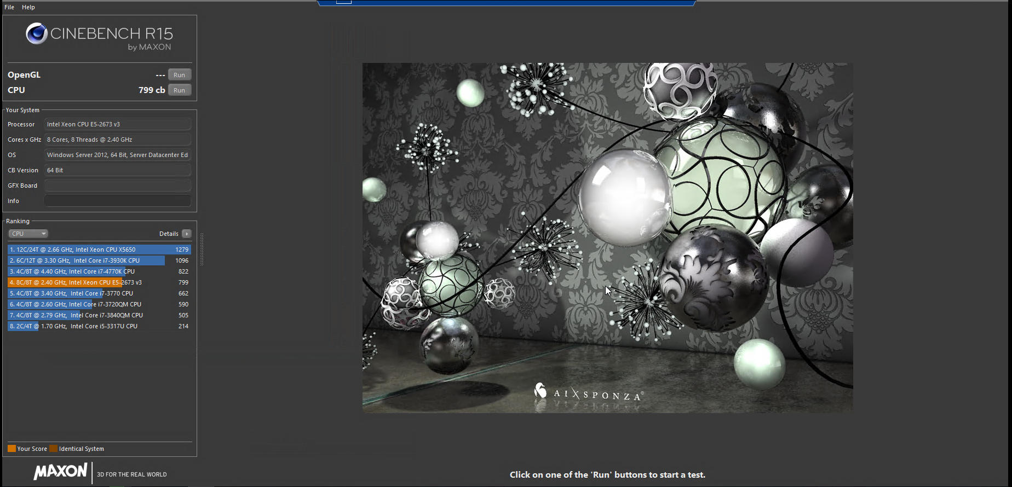Select your score row Xeon E5-2673 v3
The image size is (1012, 487).
coord(99,282)
